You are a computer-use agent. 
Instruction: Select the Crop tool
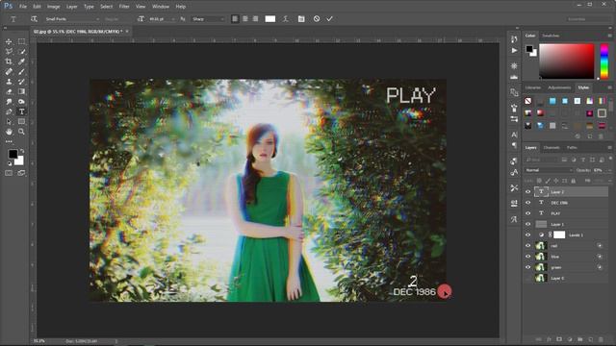[9, 62]
